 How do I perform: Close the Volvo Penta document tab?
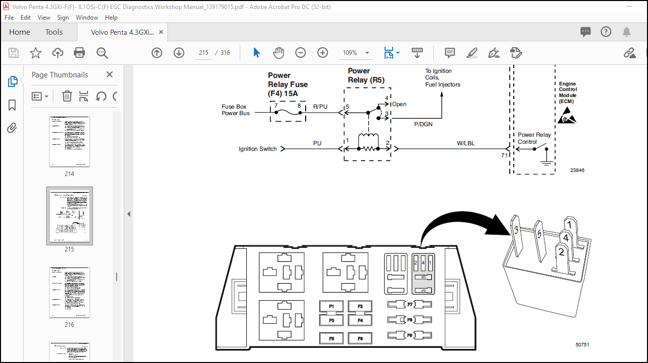point(161,32)
